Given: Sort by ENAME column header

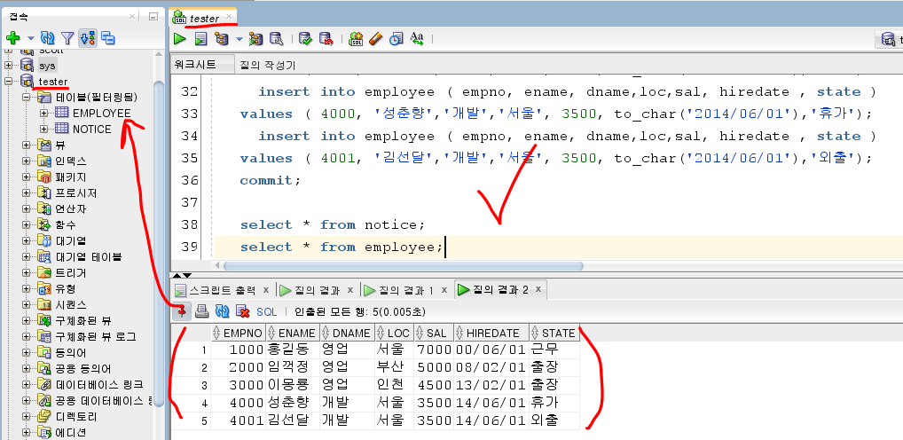Looking at the screenshot, I should [x=293, y=333].
